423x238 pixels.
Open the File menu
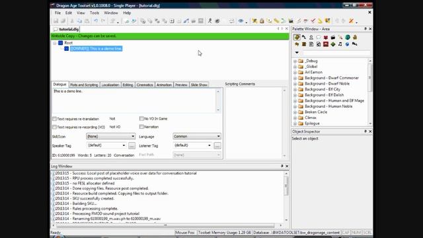58,13
